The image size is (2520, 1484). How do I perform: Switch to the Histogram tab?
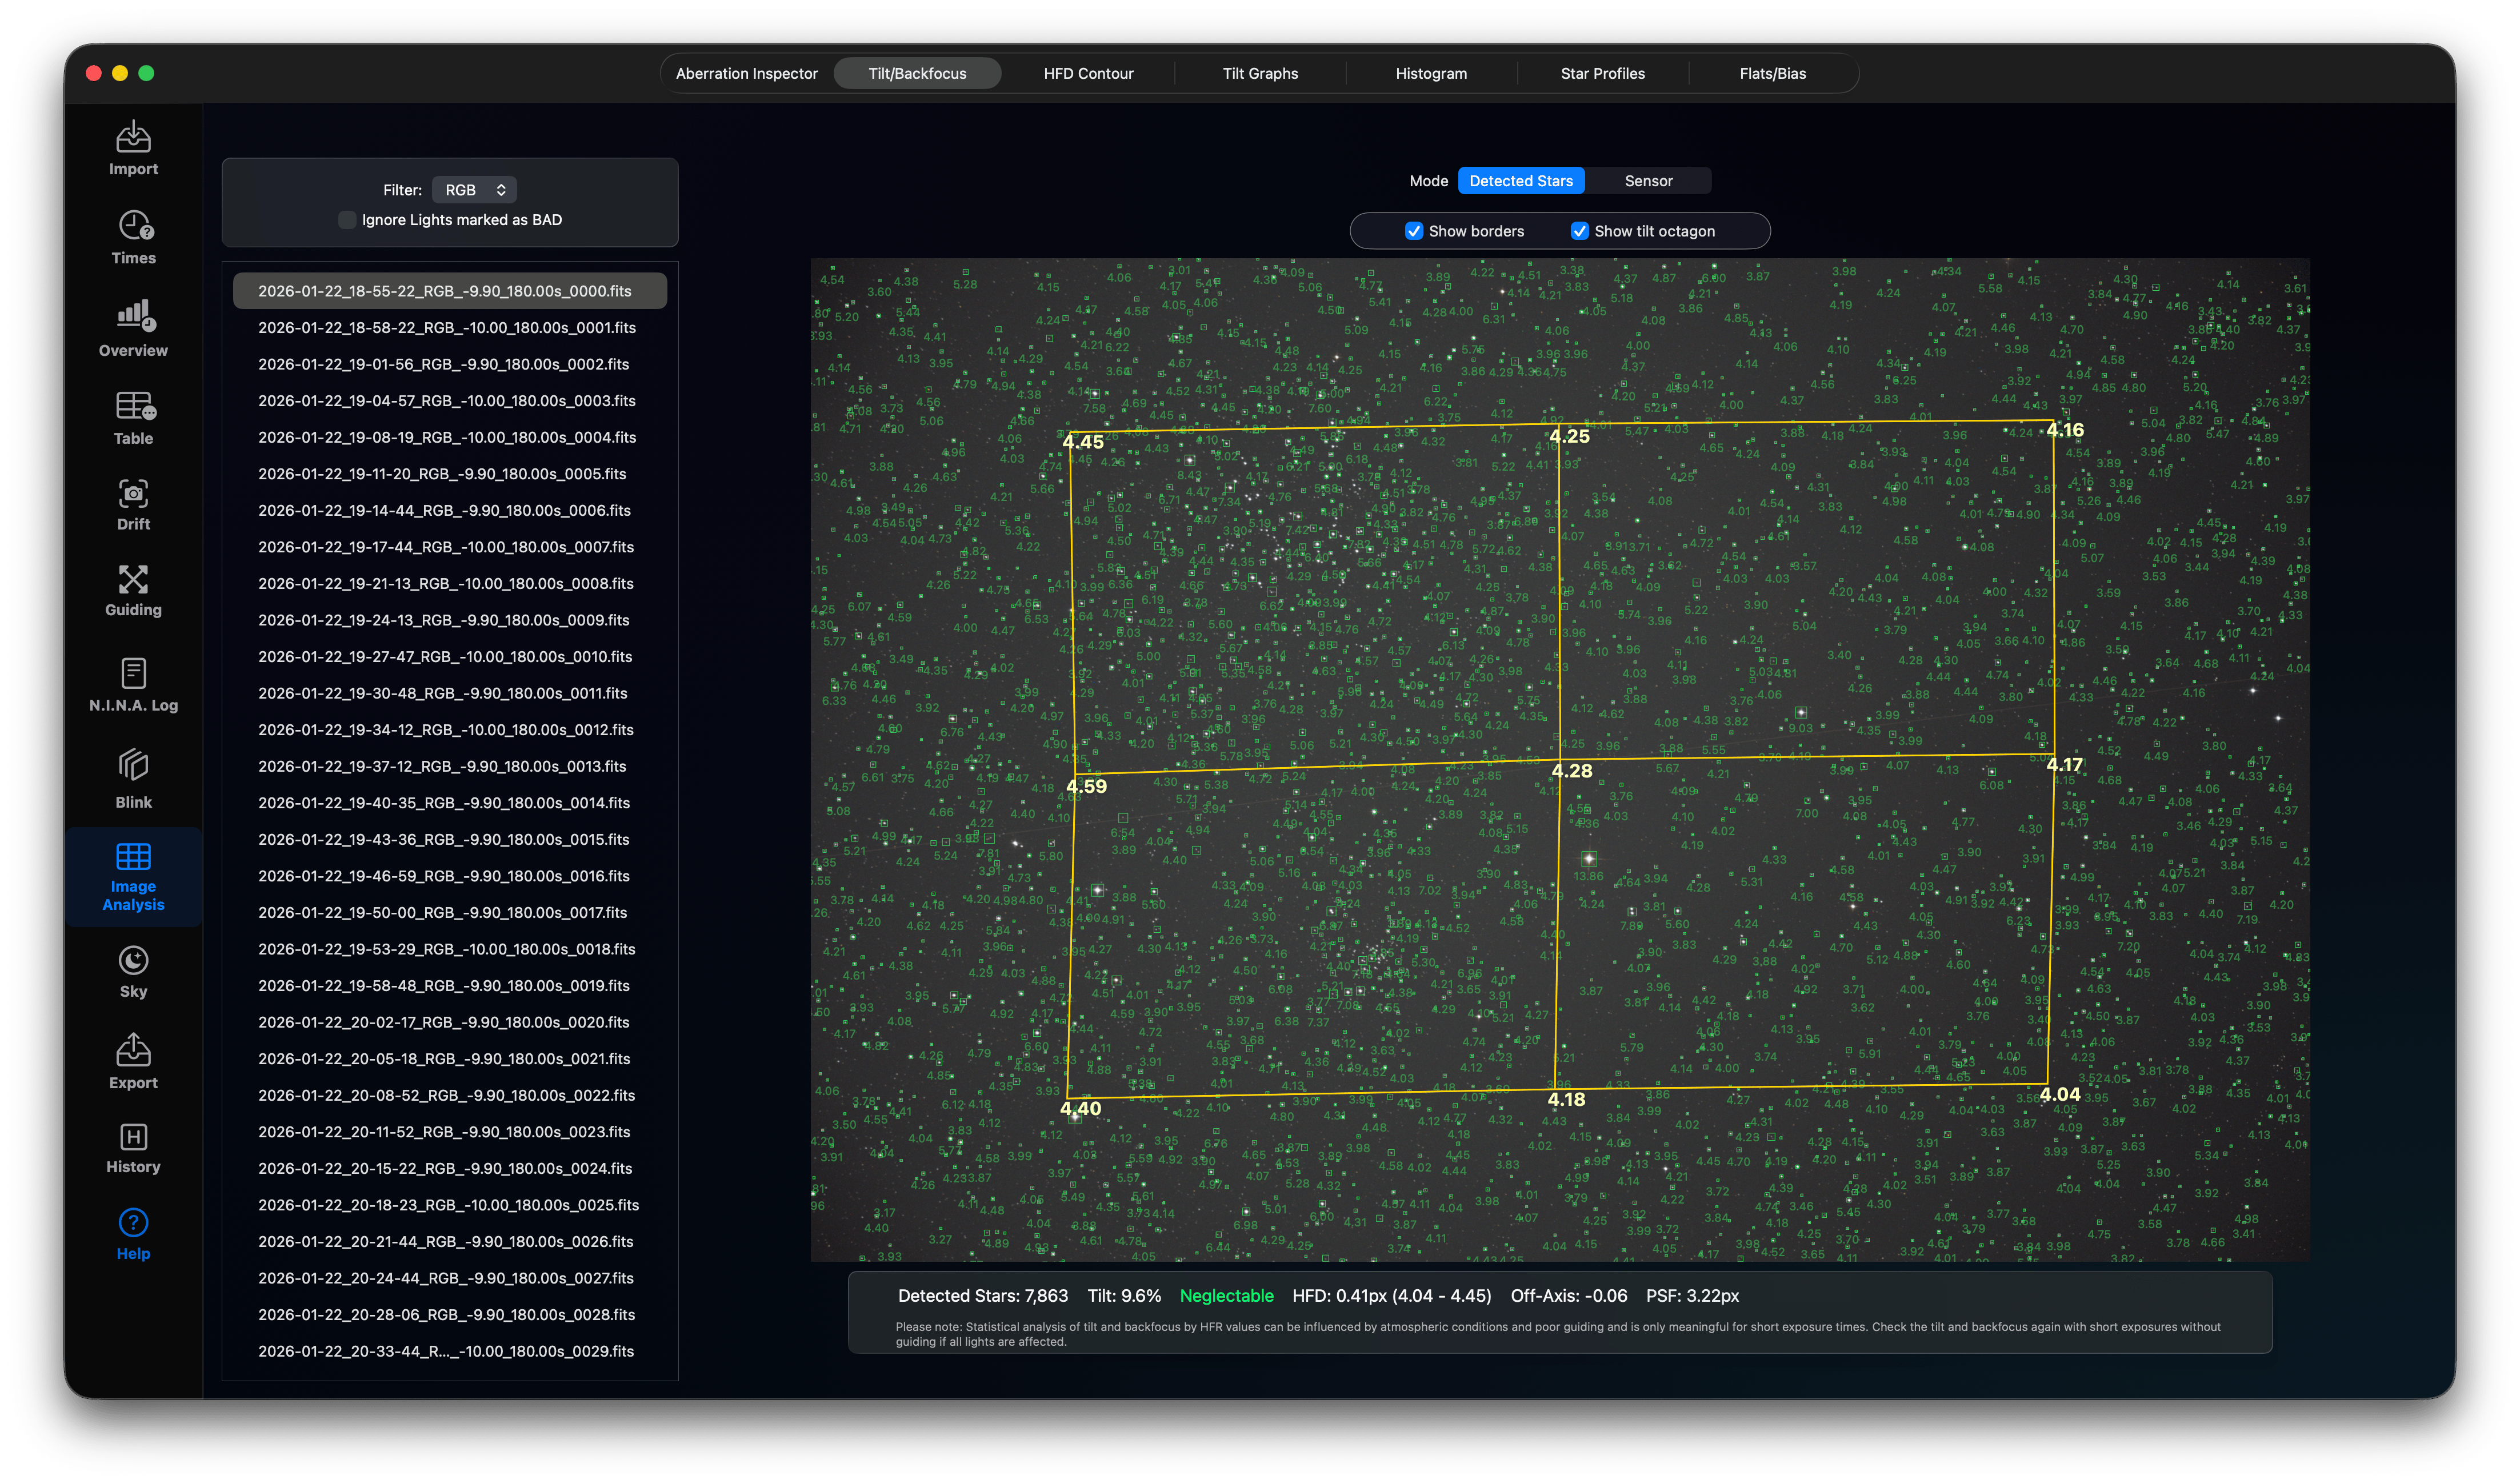pyautogui.click(x=1430, y=73)
